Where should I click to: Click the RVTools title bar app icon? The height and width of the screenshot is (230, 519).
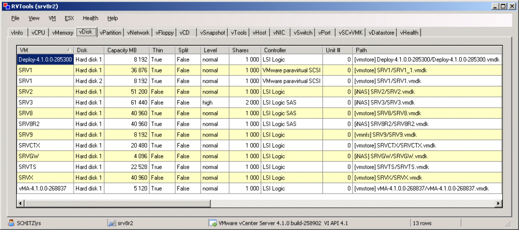click(x=6, y=6)
